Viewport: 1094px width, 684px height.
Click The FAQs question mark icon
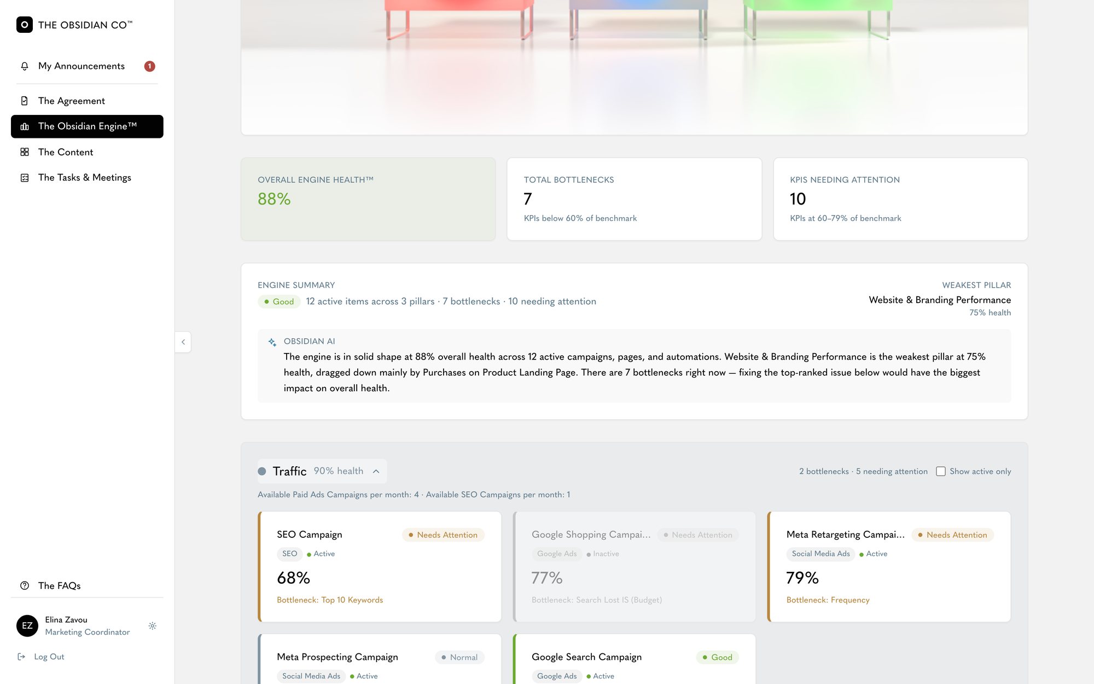[25, 586]
